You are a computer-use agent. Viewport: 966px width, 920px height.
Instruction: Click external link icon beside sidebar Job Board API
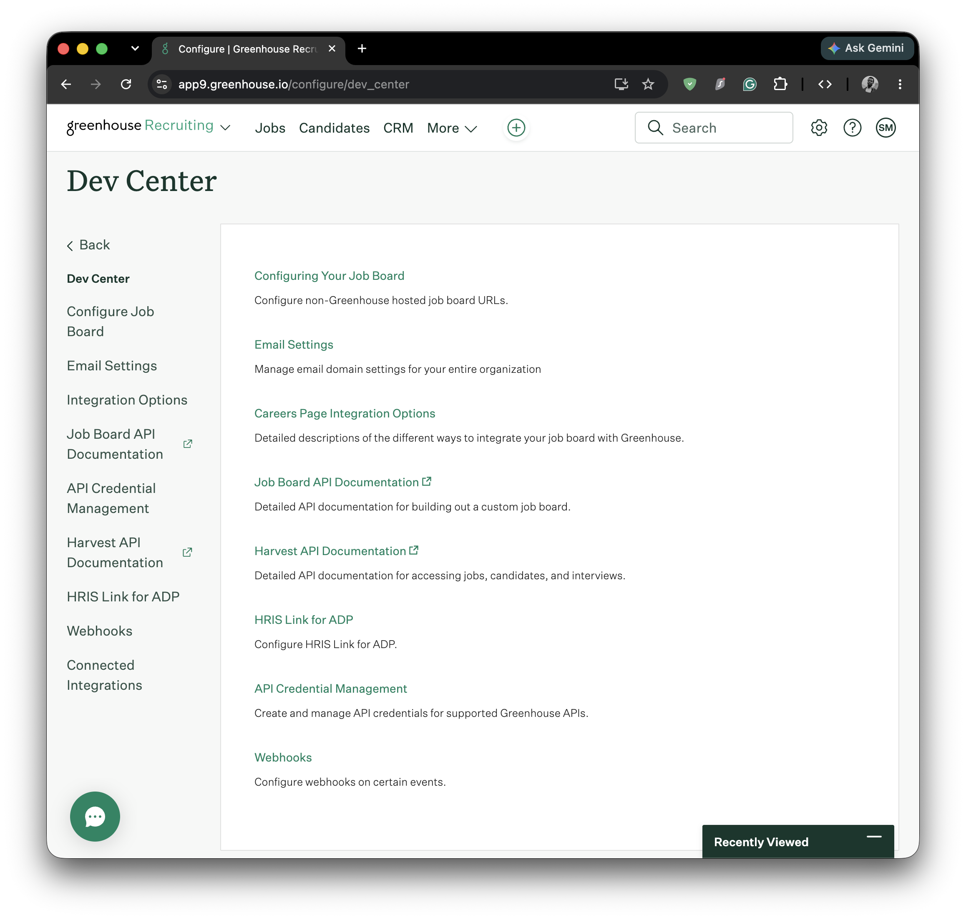187,444
